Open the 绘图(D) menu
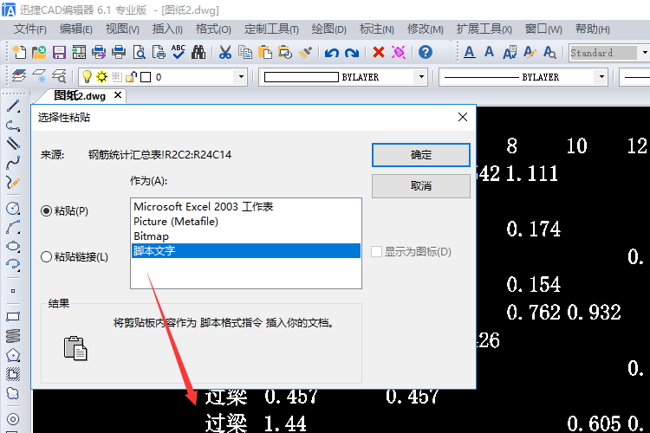 [x=328, y=29]
